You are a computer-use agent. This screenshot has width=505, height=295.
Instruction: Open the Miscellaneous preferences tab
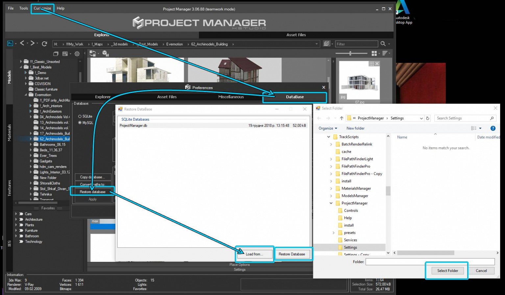pyautogui.click(x=231, y=97)
